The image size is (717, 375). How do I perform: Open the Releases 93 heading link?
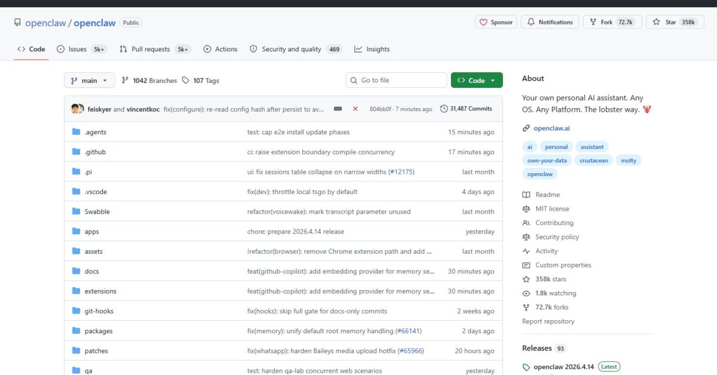pyautogui.click(x=544, y=348)
